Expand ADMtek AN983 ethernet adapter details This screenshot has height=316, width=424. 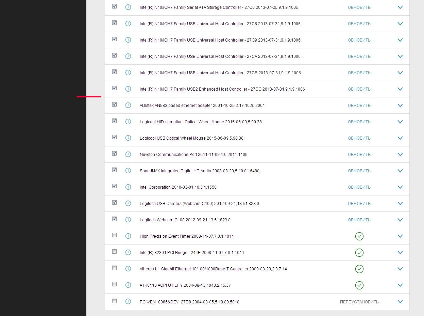tap(400, 105)
